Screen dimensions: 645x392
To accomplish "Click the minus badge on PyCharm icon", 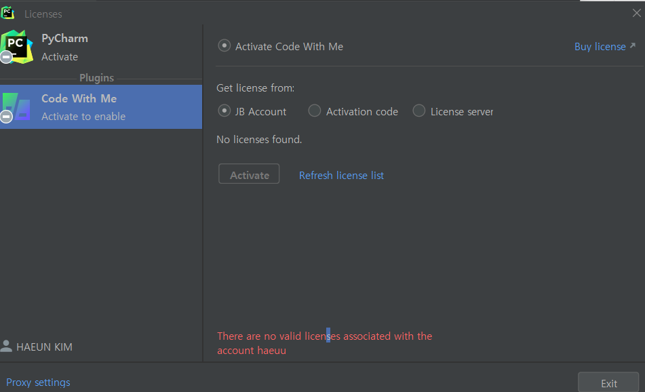I will [x=6, y=57].
